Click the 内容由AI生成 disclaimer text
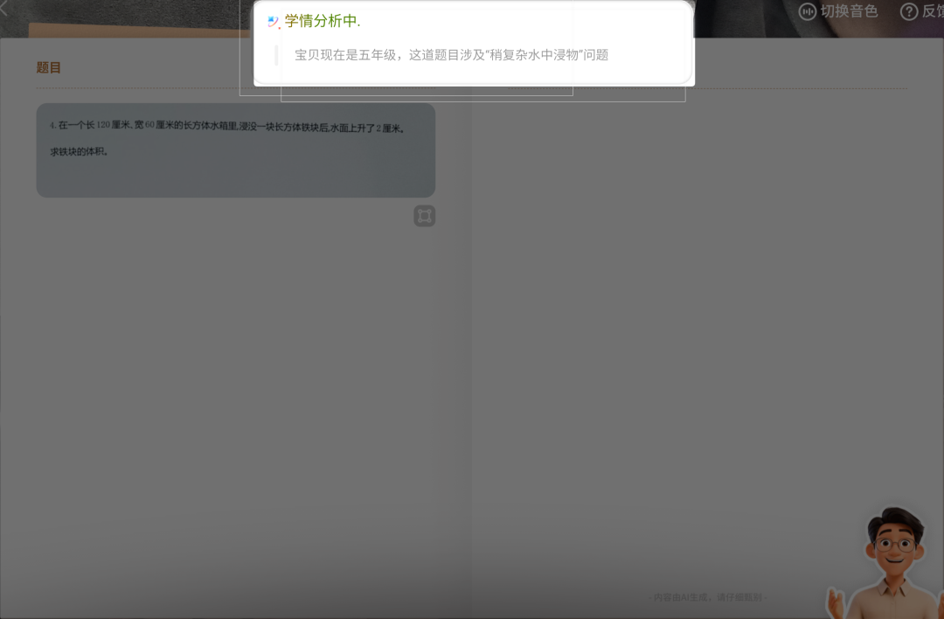The width and height of the screenshot is (944, 619). (x=707, y=597)
